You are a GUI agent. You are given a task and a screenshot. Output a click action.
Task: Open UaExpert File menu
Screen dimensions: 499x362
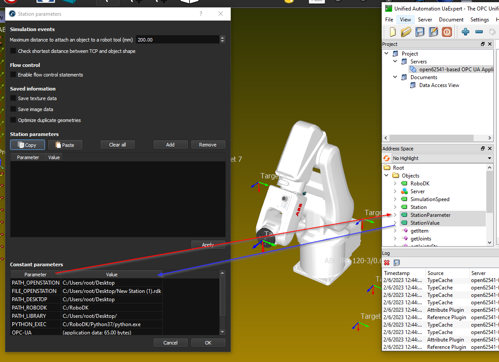click(x=389, y=19)
